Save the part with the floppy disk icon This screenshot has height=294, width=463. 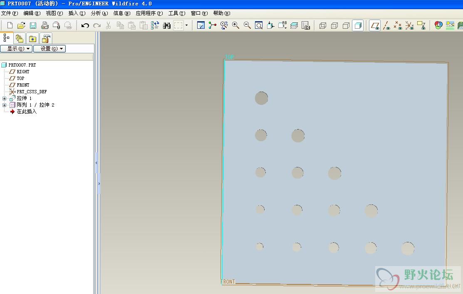(x=33, y=25)
